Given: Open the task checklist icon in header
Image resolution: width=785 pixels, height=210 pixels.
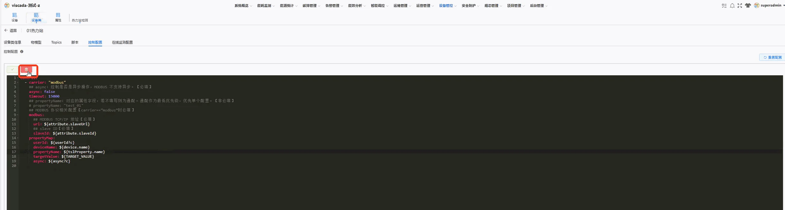Looking at the screenshot, I should [724, 6].
